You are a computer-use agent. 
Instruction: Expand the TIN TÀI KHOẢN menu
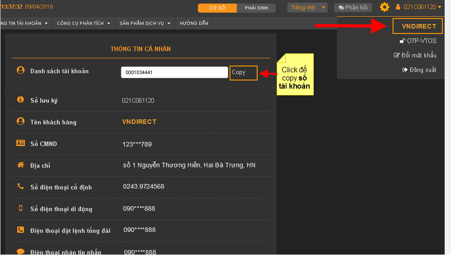pyautogui.click(x=24, y=23)
